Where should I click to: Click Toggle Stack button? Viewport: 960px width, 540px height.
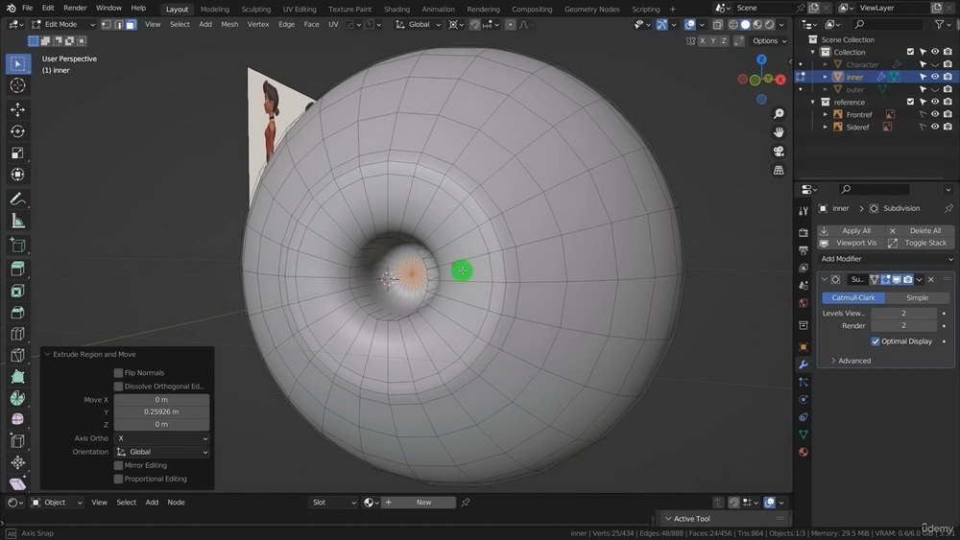[921, 243]
